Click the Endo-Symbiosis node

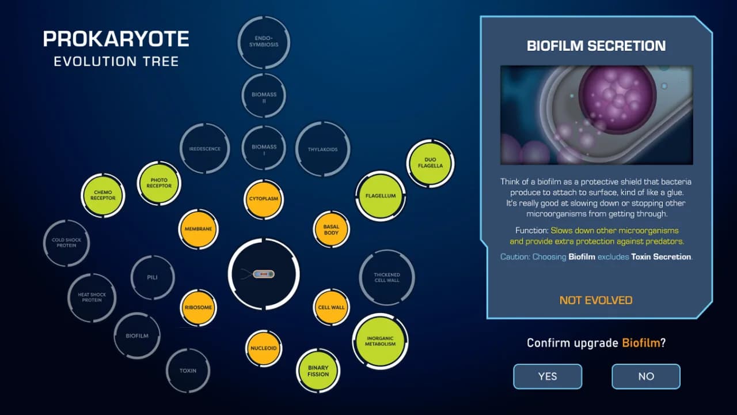(264, 42)
